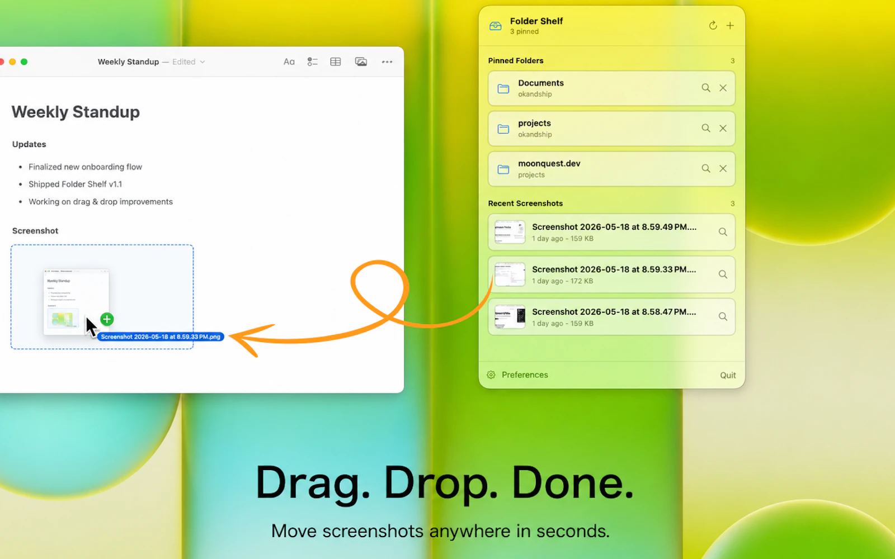The width and height of the screenshot is (895, 559).
Task: Click the Weekly Standup window title
Action: point(128,62)
